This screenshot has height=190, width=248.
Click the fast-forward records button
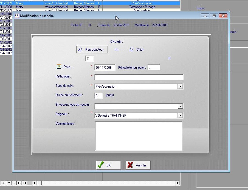(19, 183)
